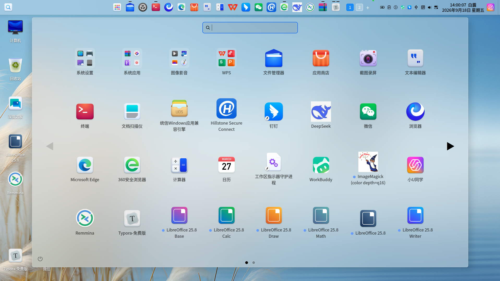This screenshot has width=500, height=281.
Task: Open Remmina from the launcher grid
Action: pos(85,218)
